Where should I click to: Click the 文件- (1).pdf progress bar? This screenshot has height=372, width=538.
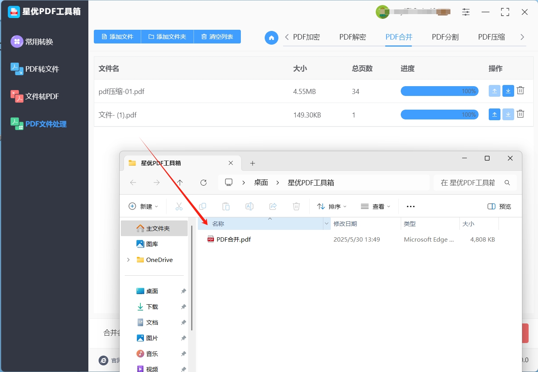[x=439, y=114]
